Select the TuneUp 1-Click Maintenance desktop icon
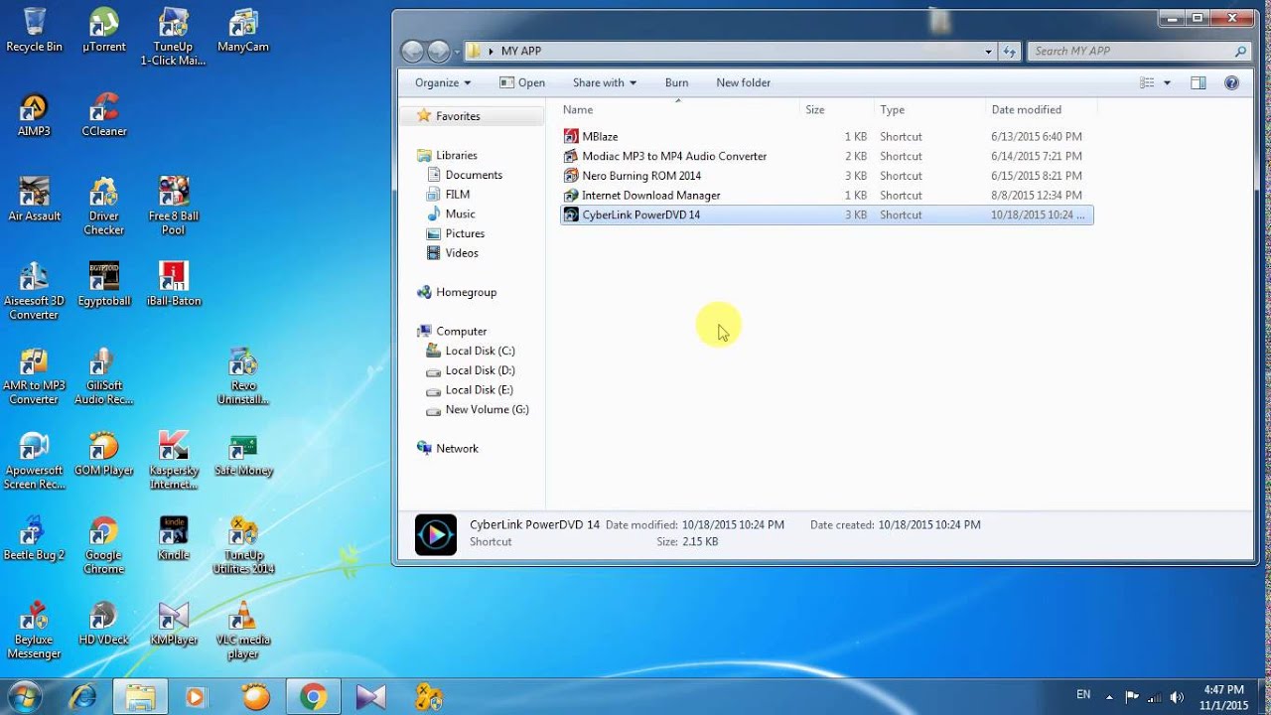This screenshot has height=715, width=1271. [173, 37]
